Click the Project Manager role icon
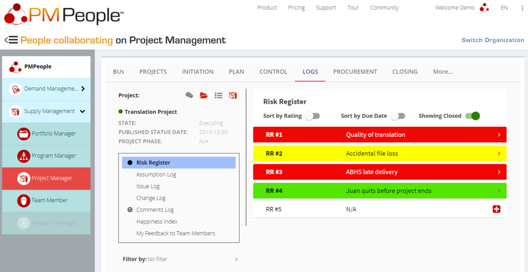This screenshot has width=528, height=272. pyautogui.click(x=24, y=178)
